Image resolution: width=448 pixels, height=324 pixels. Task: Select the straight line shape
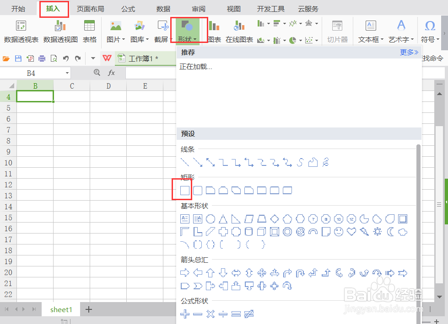point(185,162)
